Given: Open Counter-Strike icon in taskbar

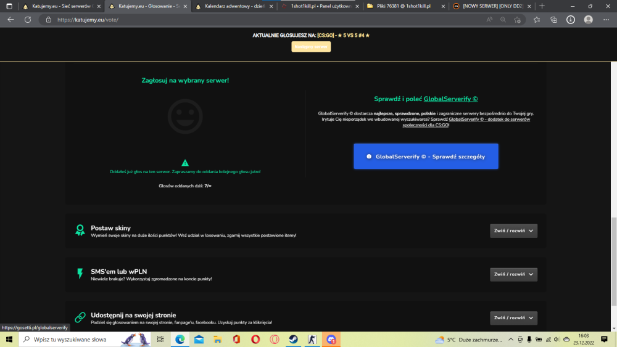Looking at the screenshot, I should [x=312, y=339].
